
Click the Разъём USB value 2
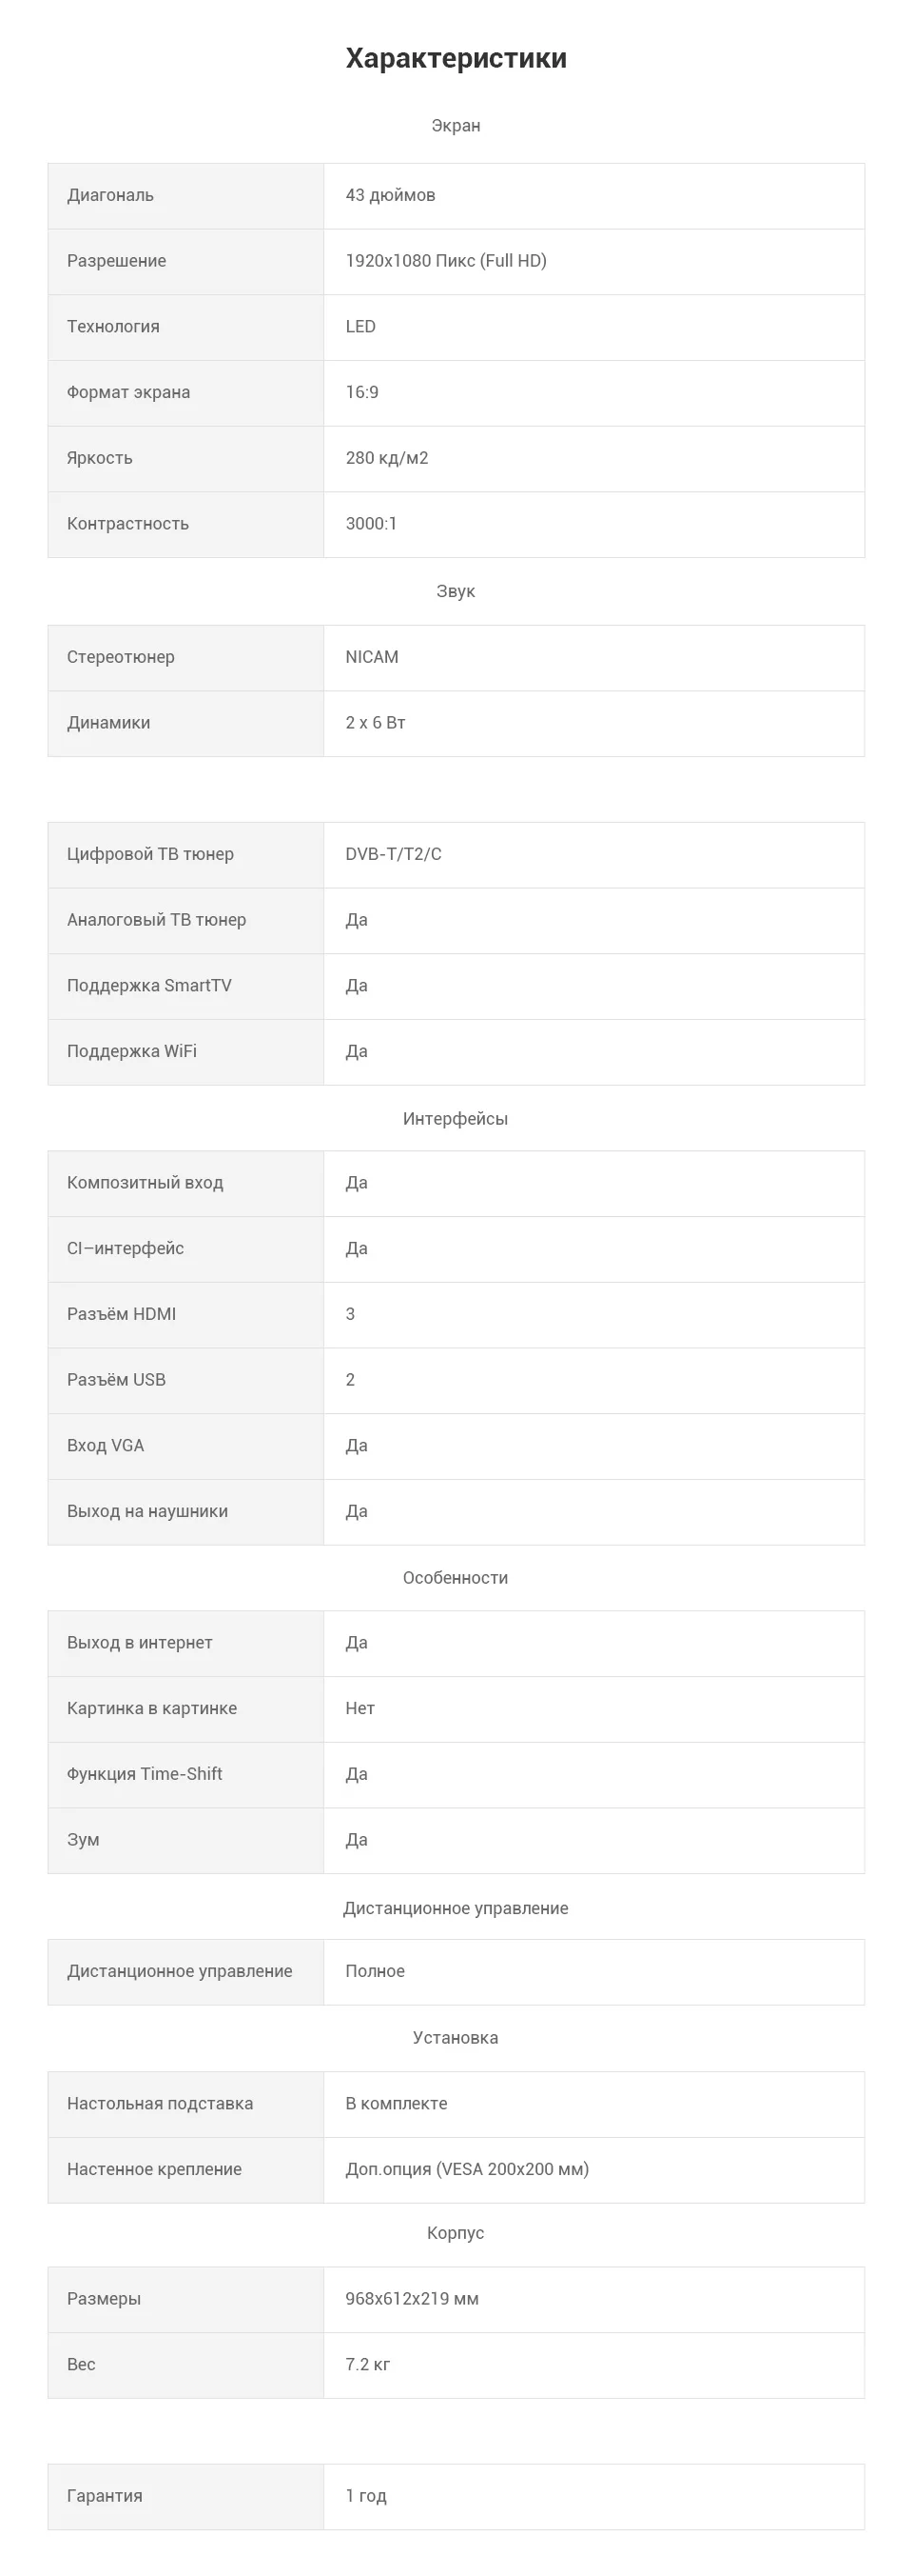pyautogui.click(x=350, y=1380)
